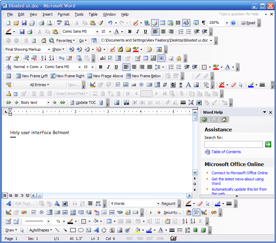Select the Format Painter brush icon
276x243 pixels.
tap(100, 23)
